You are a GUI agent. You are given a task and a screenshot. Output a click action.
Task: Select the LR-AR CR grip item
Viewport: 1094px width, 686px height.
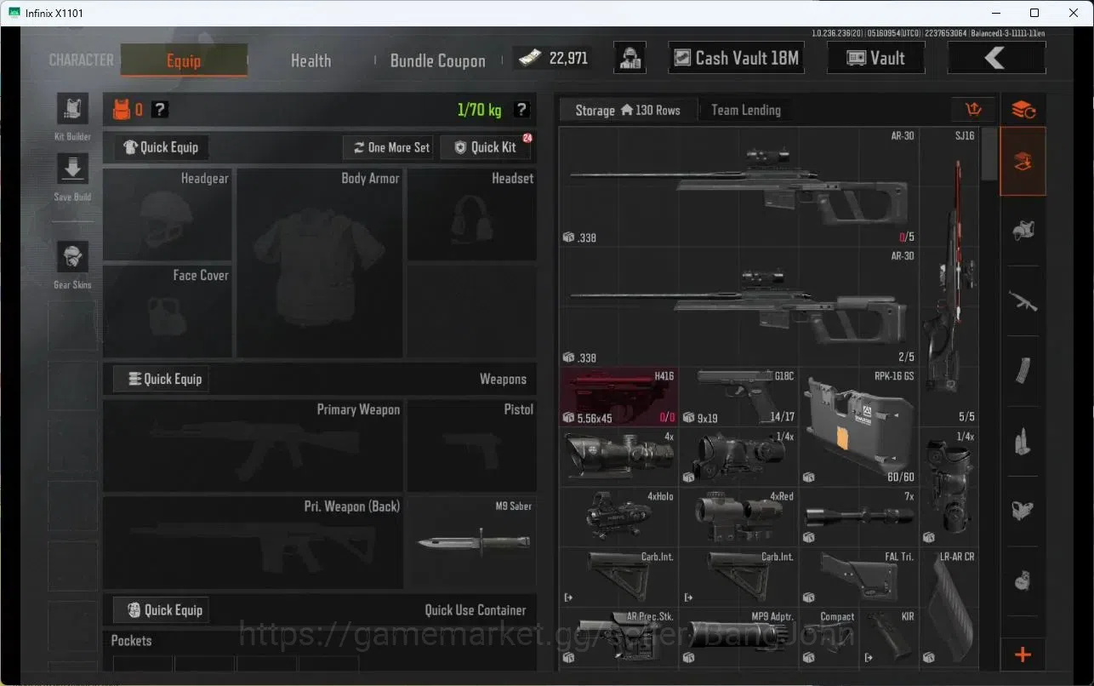click(949, 607)
